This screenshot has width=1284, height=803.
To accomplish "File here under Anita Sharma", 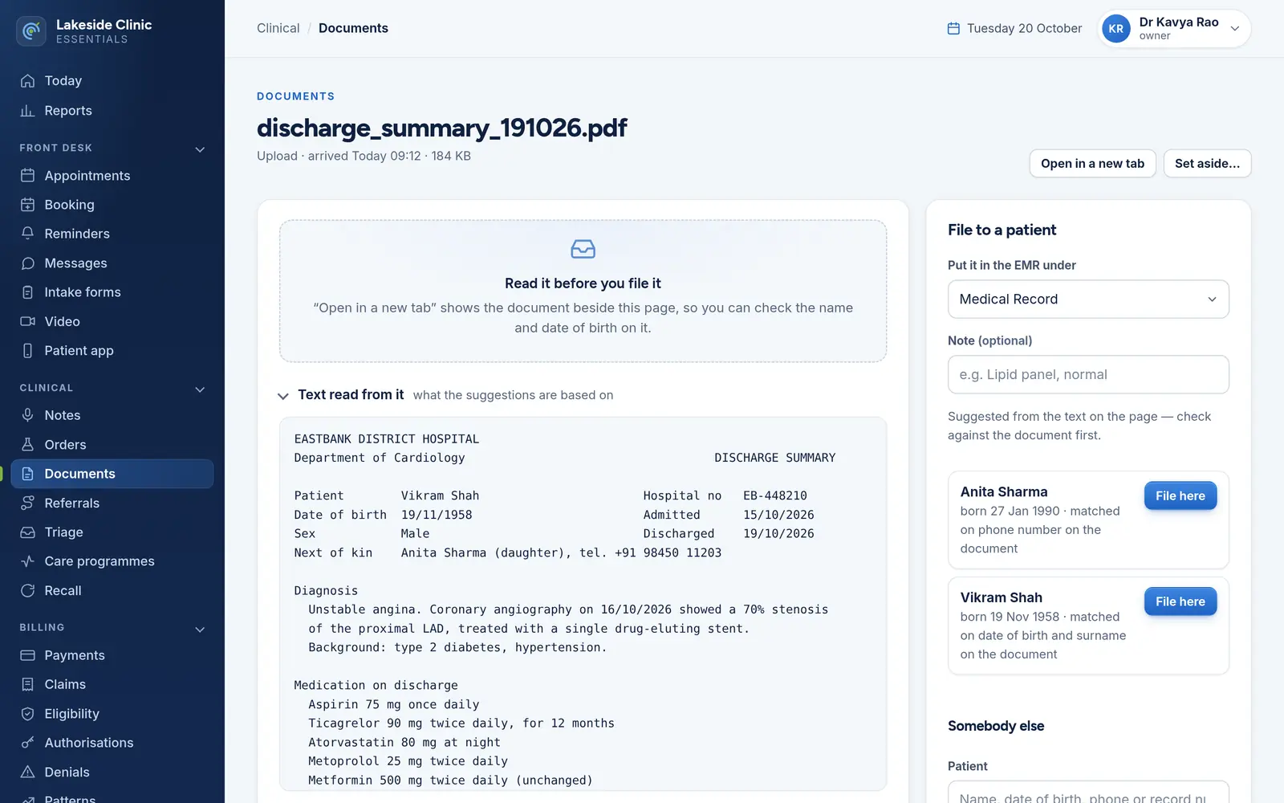I will [x=1180, y=496].
